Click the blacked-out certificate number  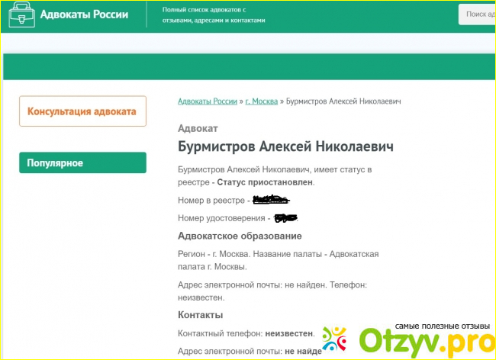285,218
